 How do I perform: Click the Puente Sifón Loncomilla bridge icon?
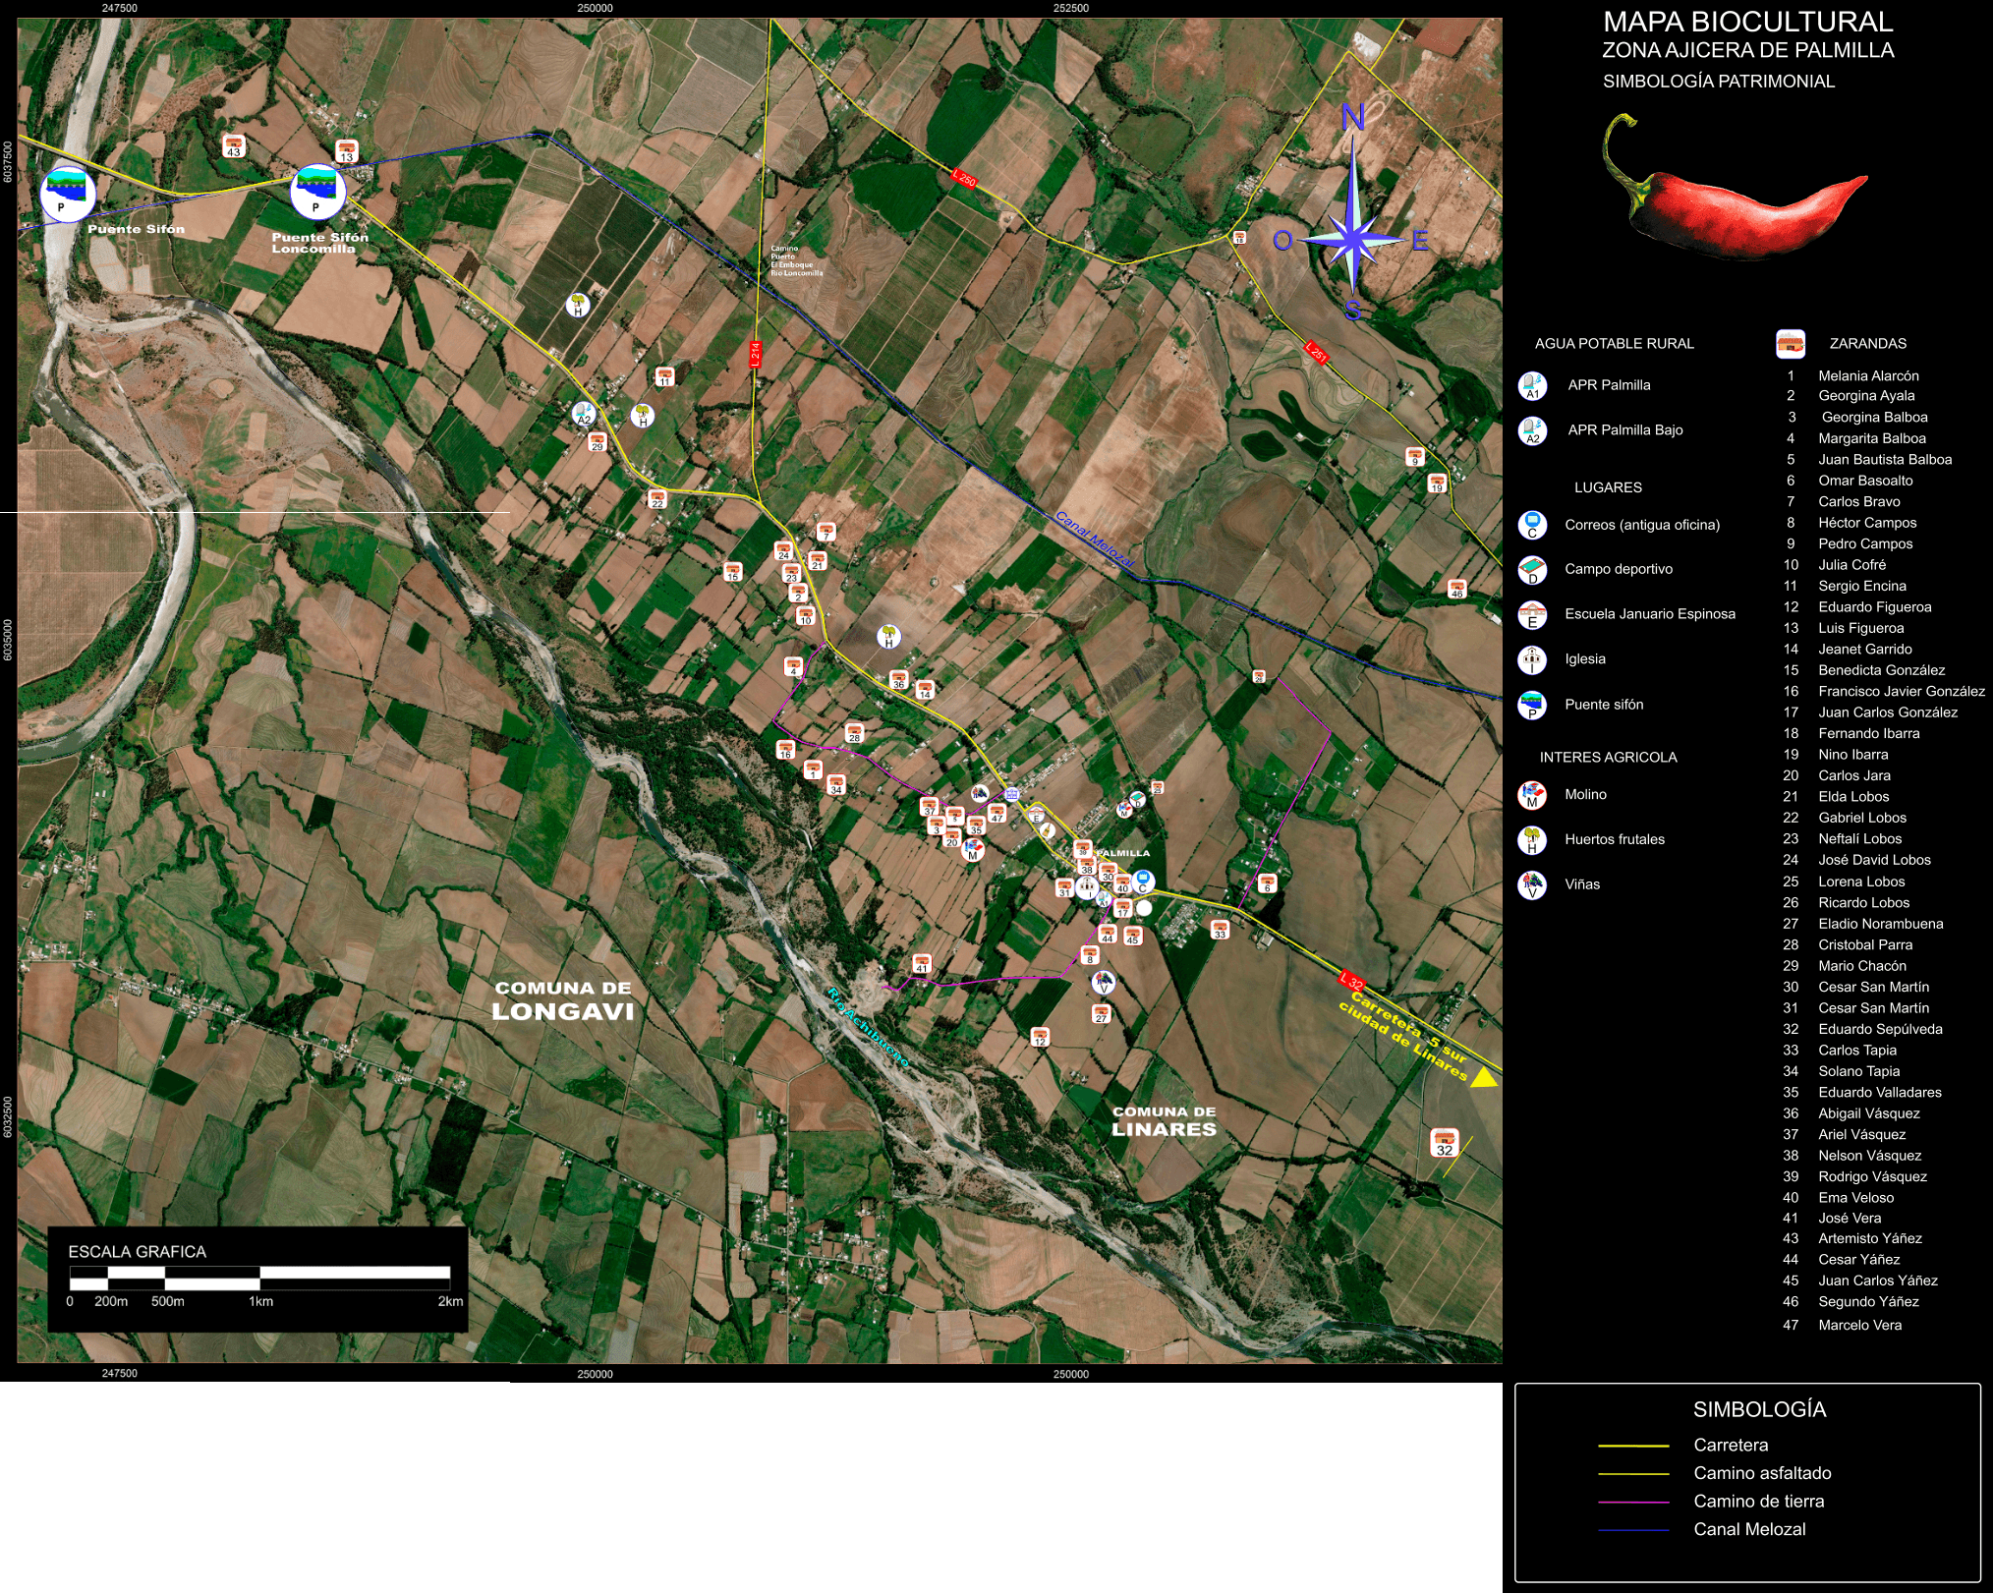click(x=317, y=193)
